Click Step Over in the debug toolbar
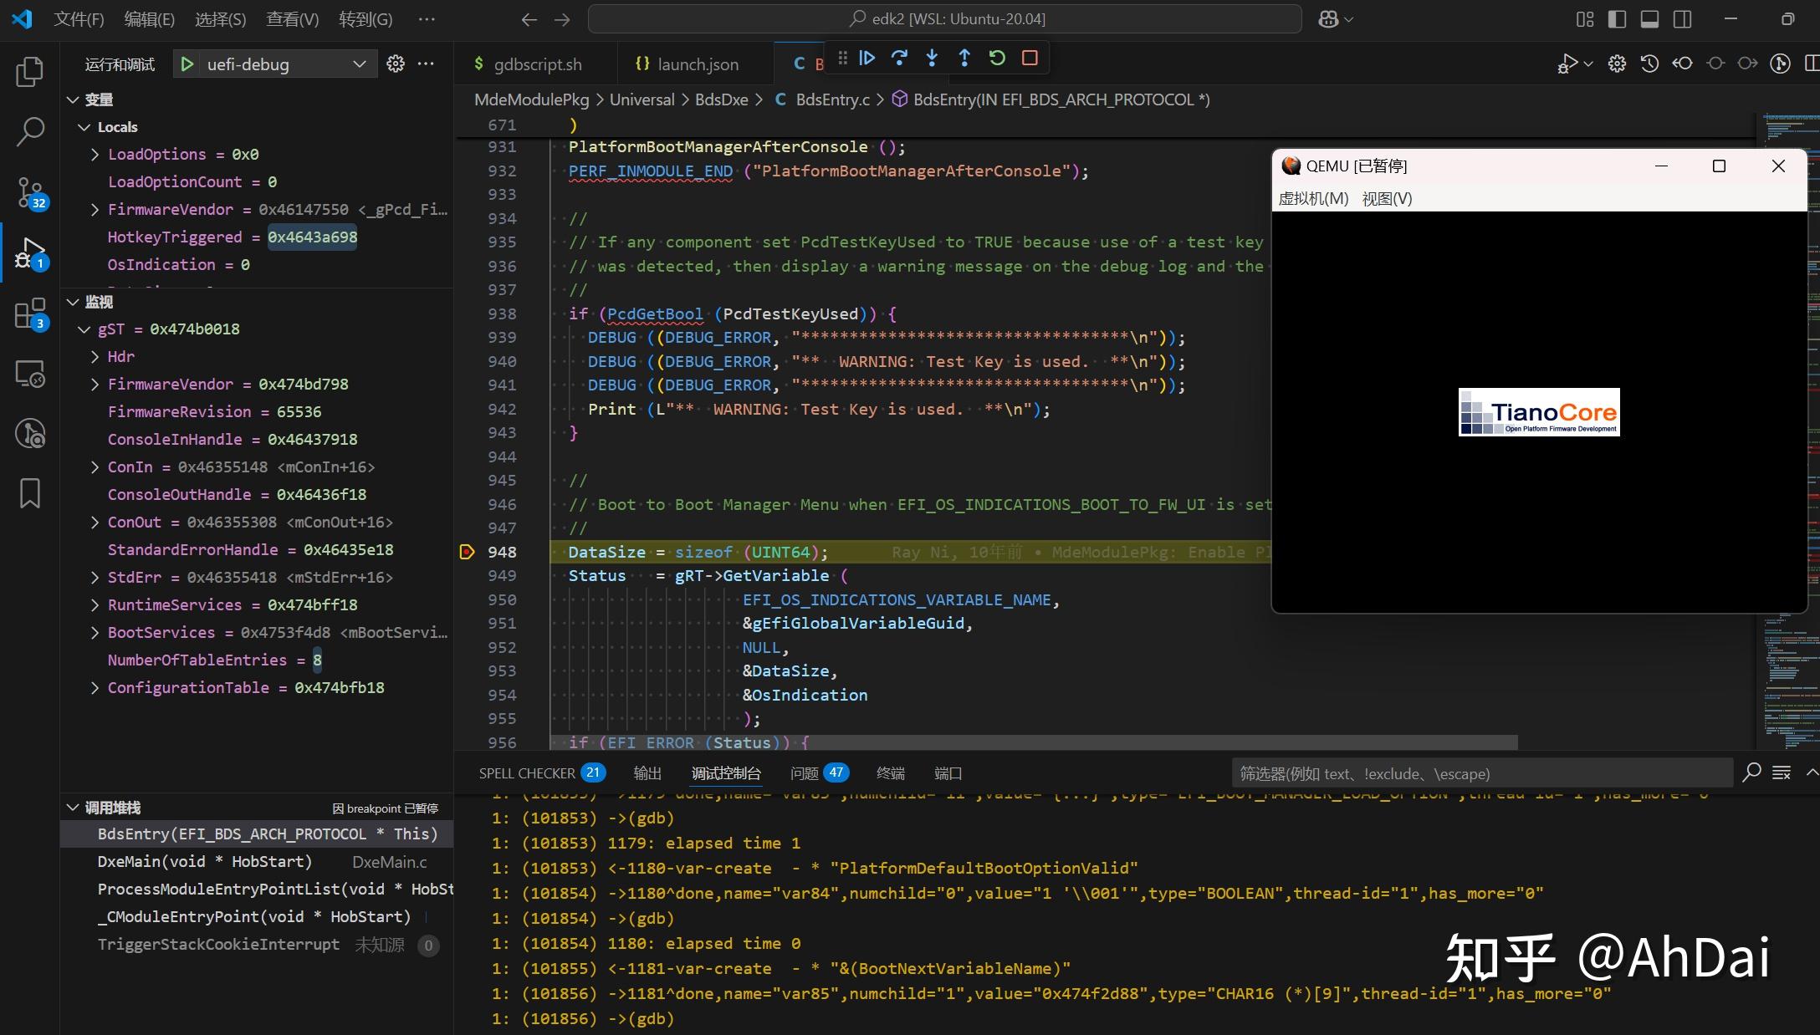Image resolution: width=1820 pixels, height=1035 pixels. [899, 58]
